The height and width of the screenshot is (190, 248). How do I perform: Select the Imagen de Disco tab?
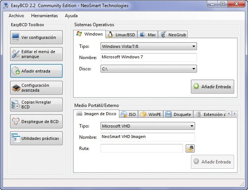tap(96, 114)
